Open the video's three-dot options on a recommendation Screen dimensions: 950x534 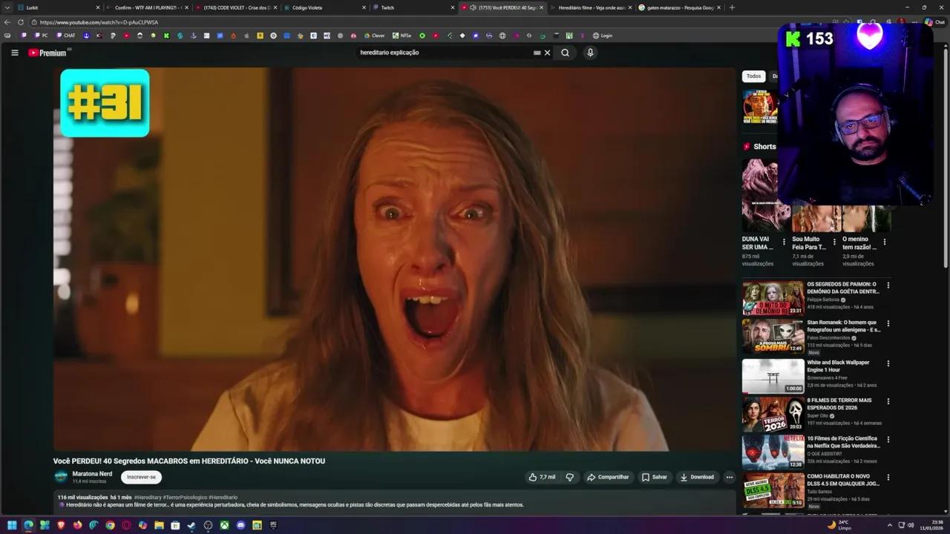click(x=888, y=284)
